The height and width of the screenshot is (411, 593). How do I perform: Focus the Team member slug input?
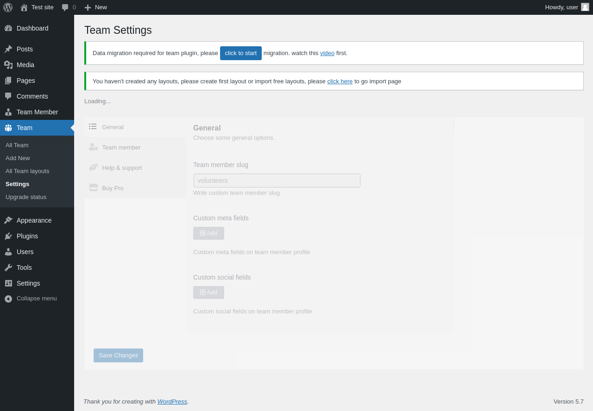[x=277, y=181]
